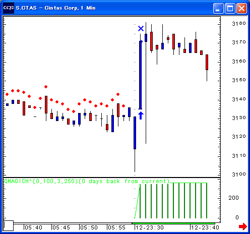This screenshot has height=234, width=250.
Task: Click the red right-arrow scroll icon
Action: (243, 226)
